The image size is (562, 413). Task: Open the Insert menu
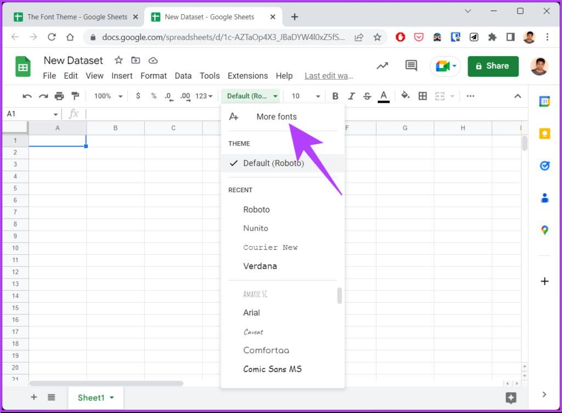coord(122,76)
